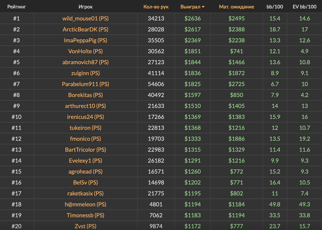This screenshot has width=322, height=230.
Task: Select player tukeiron (PS)
Action: pyautogui.click(x=85, y=128)
